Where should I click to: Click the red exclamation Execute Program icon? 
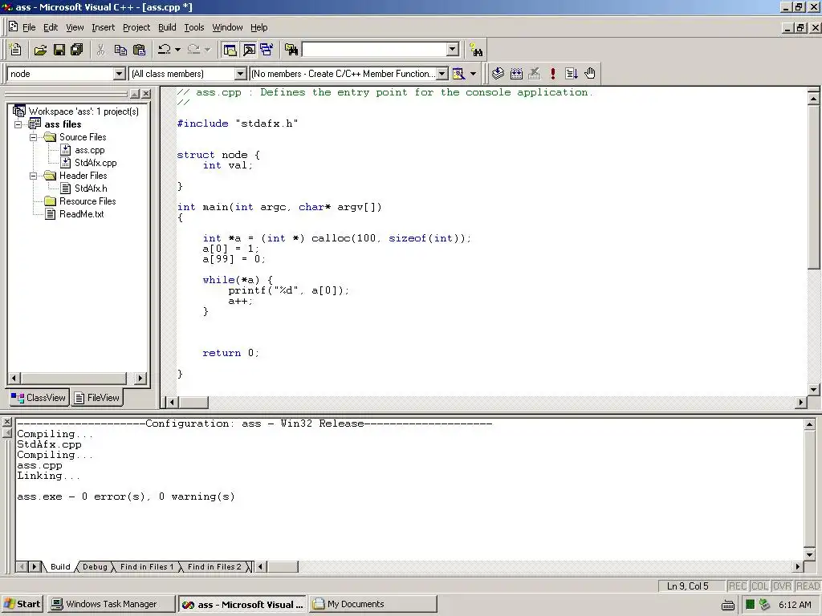552,73
